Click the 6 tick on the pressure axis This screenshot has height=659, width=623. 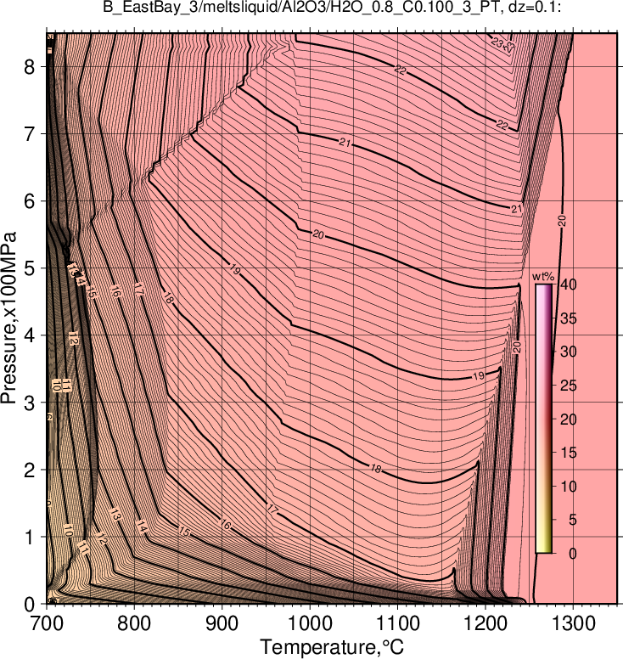(30, 201)
